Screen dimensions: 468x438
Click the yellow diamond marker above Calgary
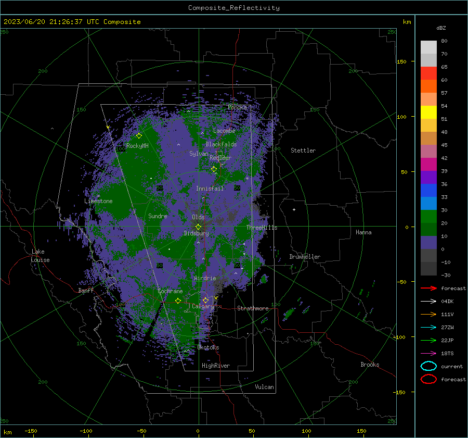205,300
